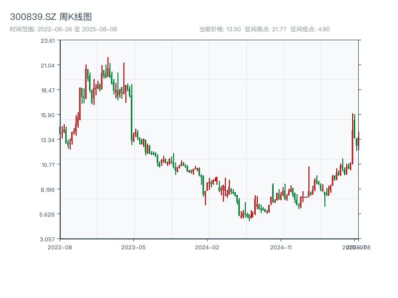Click the 2023-05 x-axis date label

click(x=133, y=247)
